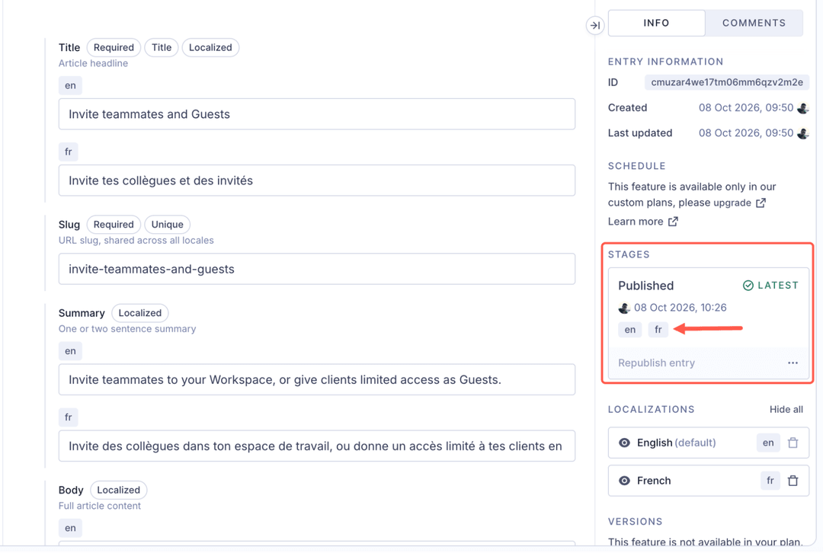Click the VERSIONS section heading

(x=635, y=522)
